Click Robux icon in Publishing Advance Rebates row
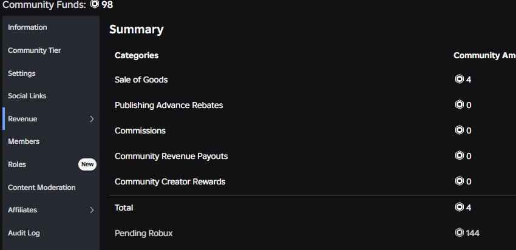 point(460,104)
